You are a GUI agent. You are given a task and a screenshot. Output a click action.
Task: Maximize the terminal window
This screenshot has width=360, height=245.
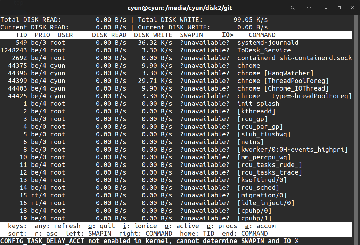[x=339, y=8]
